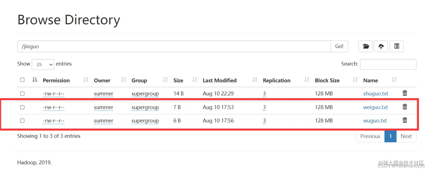Image resolution: width=429 pixels, height=171 pixels.
Task: Click the sort icon beside select-all checkbox
Action: click(35, 80)
